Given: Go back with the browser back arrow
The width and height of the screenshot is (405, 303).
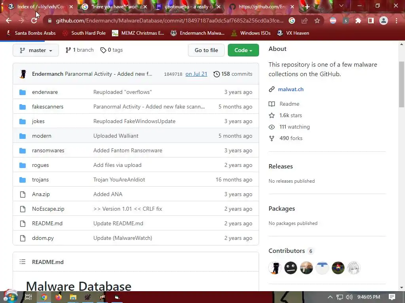Looking at the screenshot, I should 9,21.
